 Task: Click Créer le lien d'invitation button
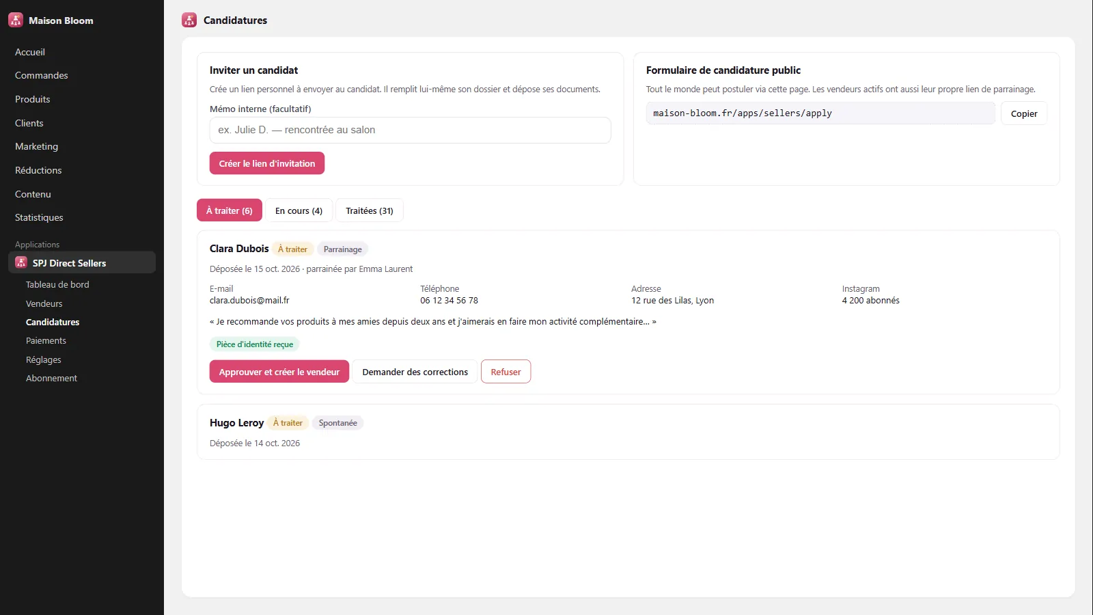tap(267, 163)
